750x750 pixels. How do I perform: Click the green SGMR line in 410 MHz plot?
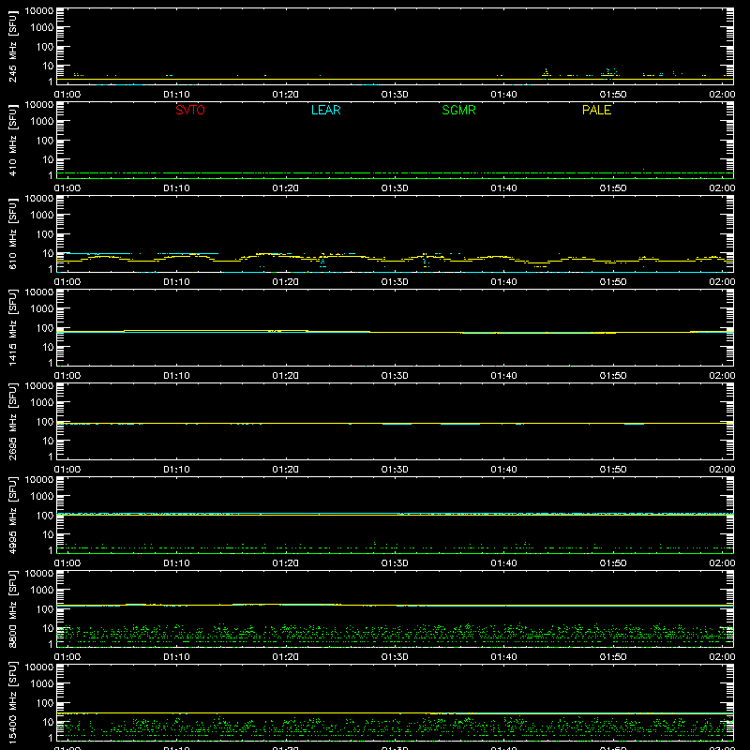[395, 172]
